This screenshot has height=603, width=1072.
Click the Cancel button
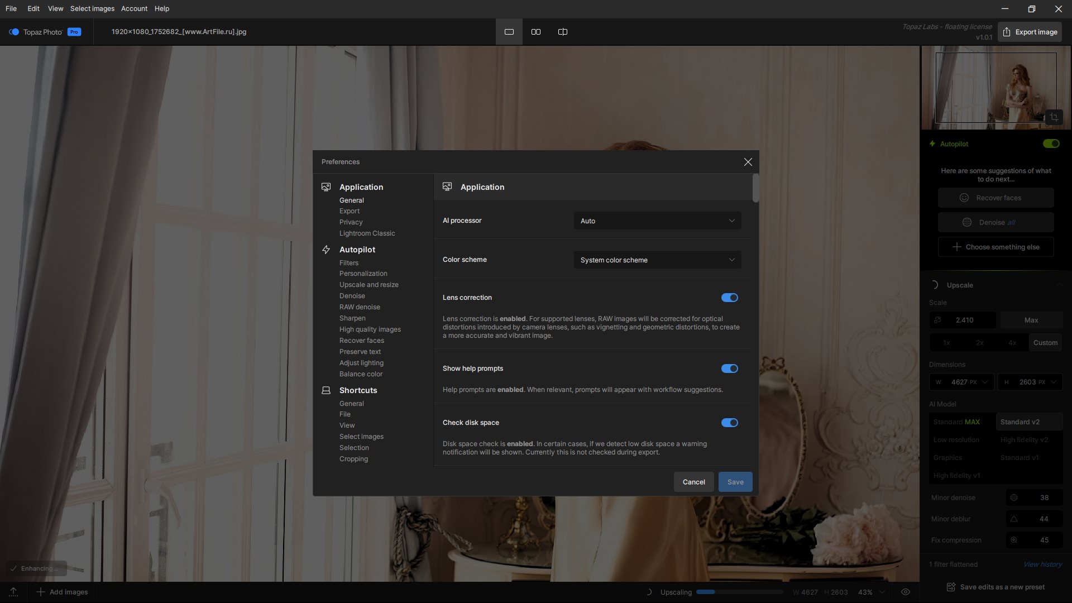point(693,482)
